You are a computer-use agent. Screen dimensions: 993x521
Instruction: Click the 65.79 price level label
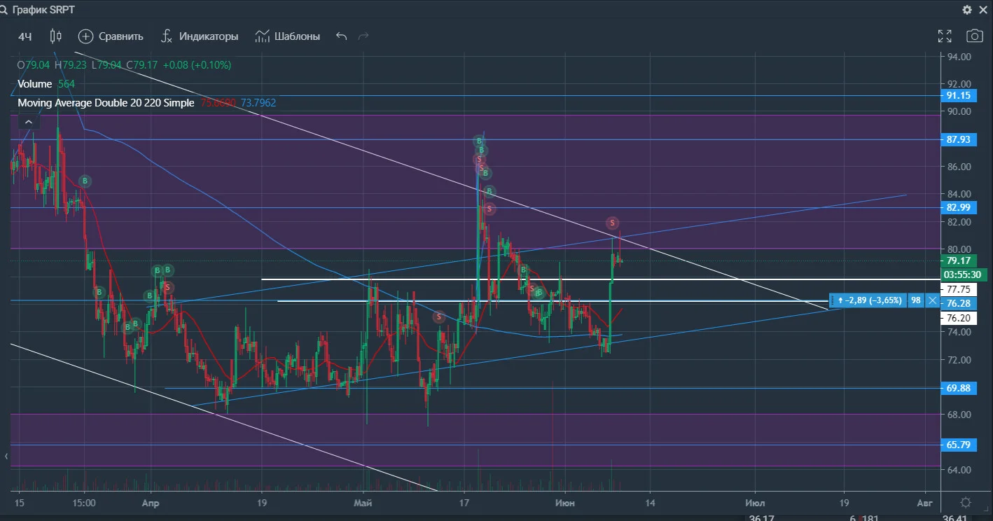[x=957, y=445]
